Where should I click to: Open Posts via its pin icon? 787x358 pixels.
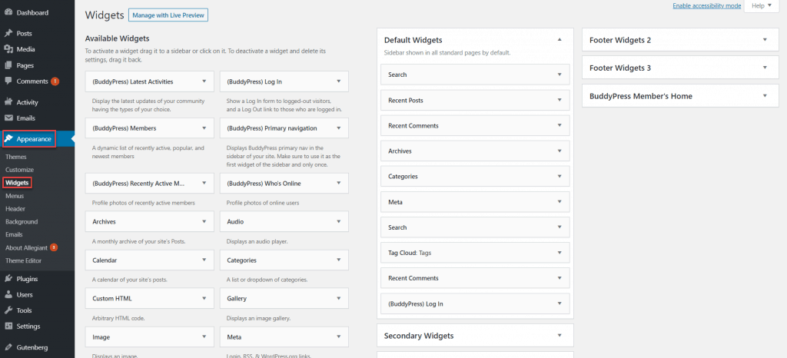[x=8, y=34]
